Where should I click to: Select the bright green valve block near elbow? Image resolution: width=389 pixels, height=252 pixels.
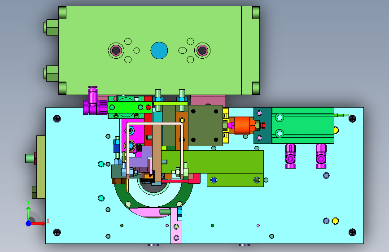(x=126, y=108)
